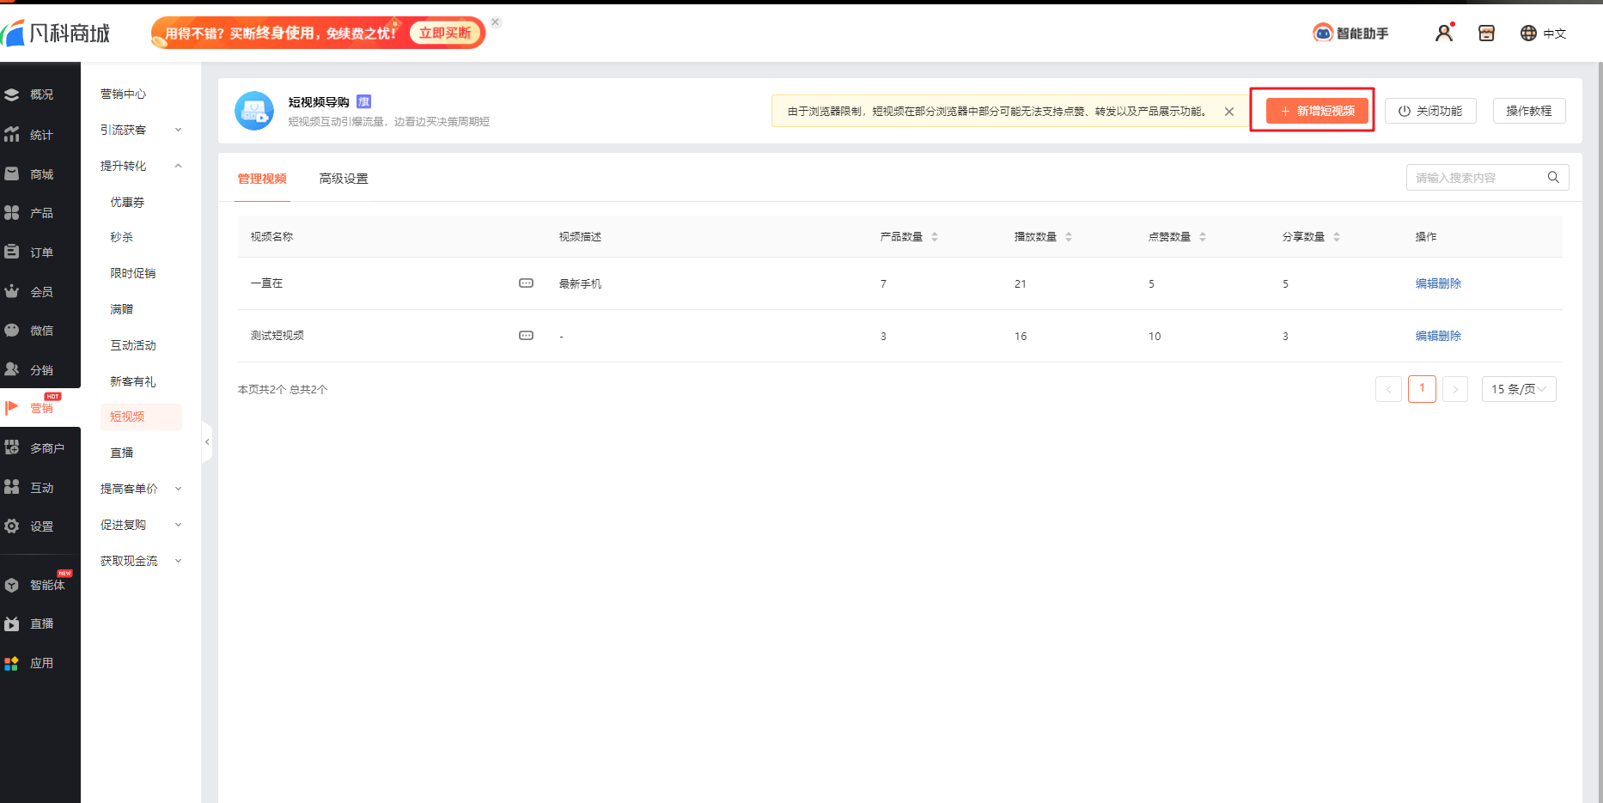1603x803 pixels.
Task: Switch to the 管理视频 tab
Action: [x=262, y=179]
